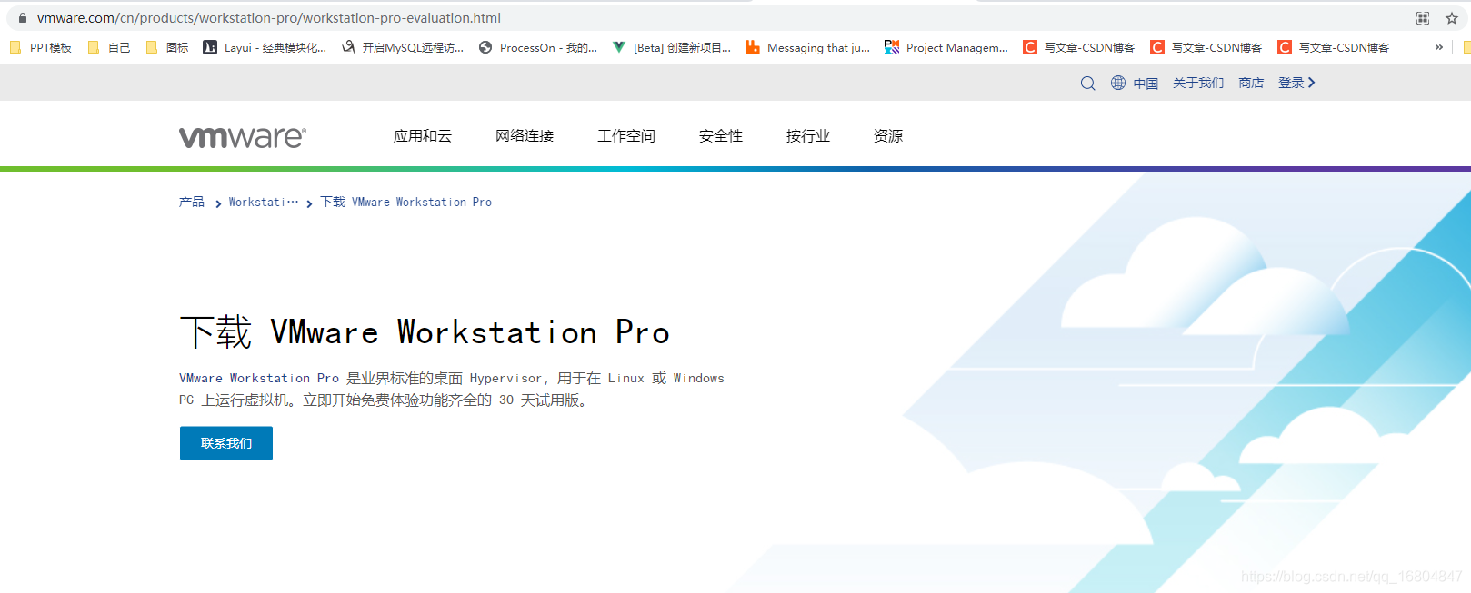
Task: Open the 网络连接 menu
Action: [525, 136]
